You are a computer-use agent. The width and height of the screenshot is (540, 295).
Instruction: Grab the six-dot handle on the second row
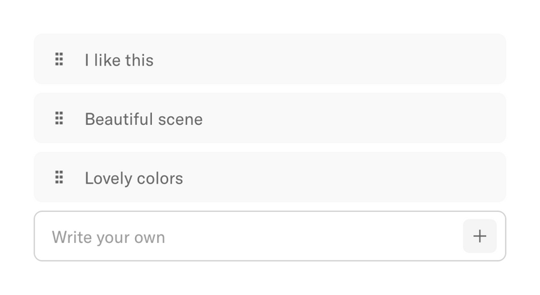click(59, 119)
